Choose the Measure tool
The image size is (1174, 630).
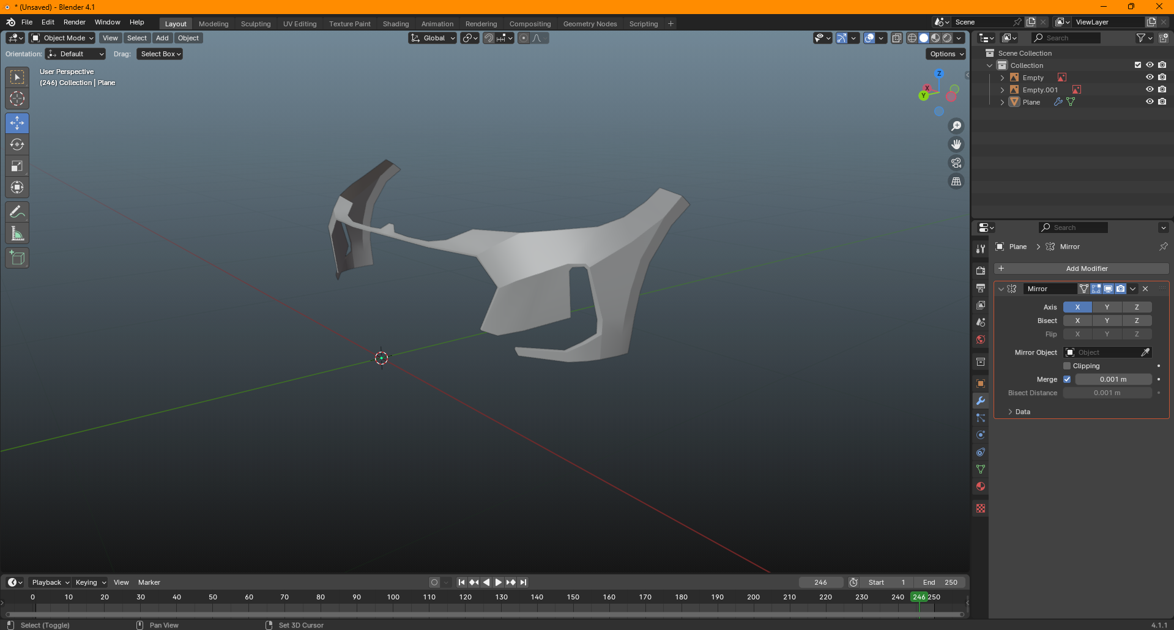coord(17,234)
